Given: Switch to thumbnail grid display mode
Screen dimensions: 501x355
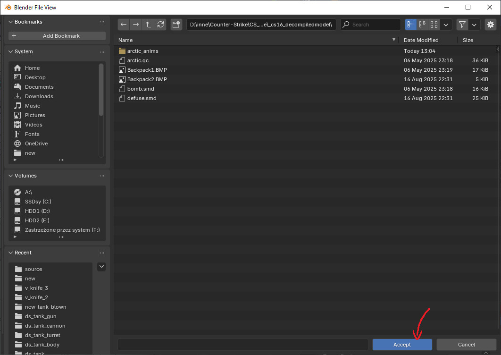Looking at the screenshot, I should [x=434, y=25].
